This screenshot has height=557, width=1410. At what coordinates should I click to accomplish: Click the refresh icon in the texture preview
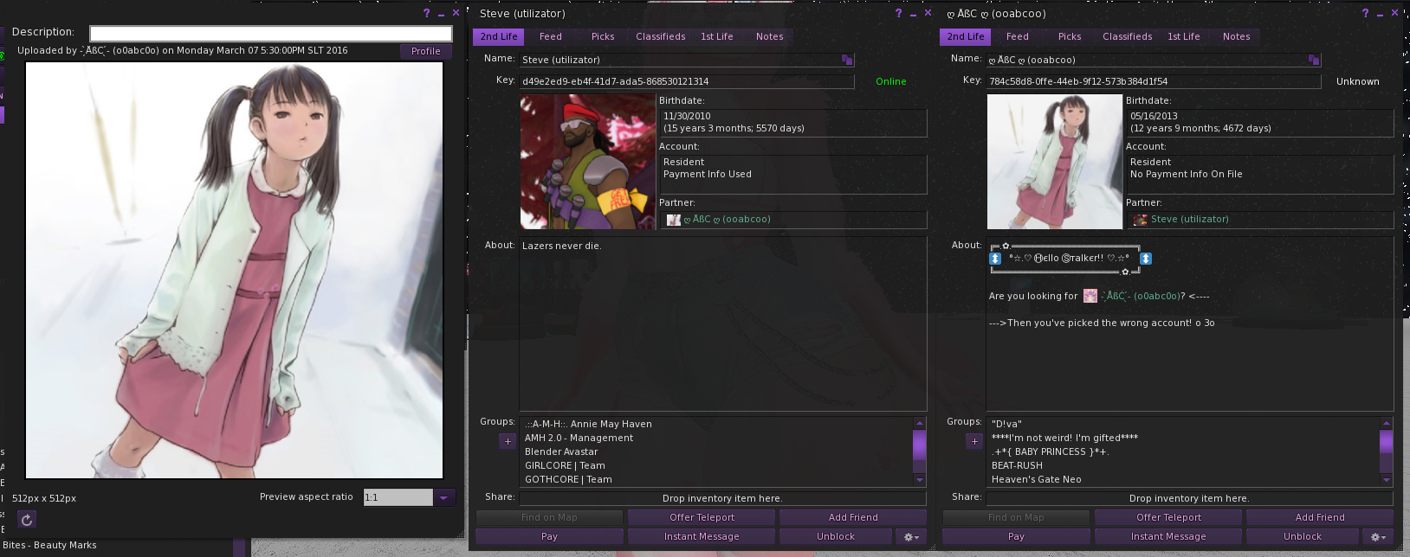tap(27, 520)
